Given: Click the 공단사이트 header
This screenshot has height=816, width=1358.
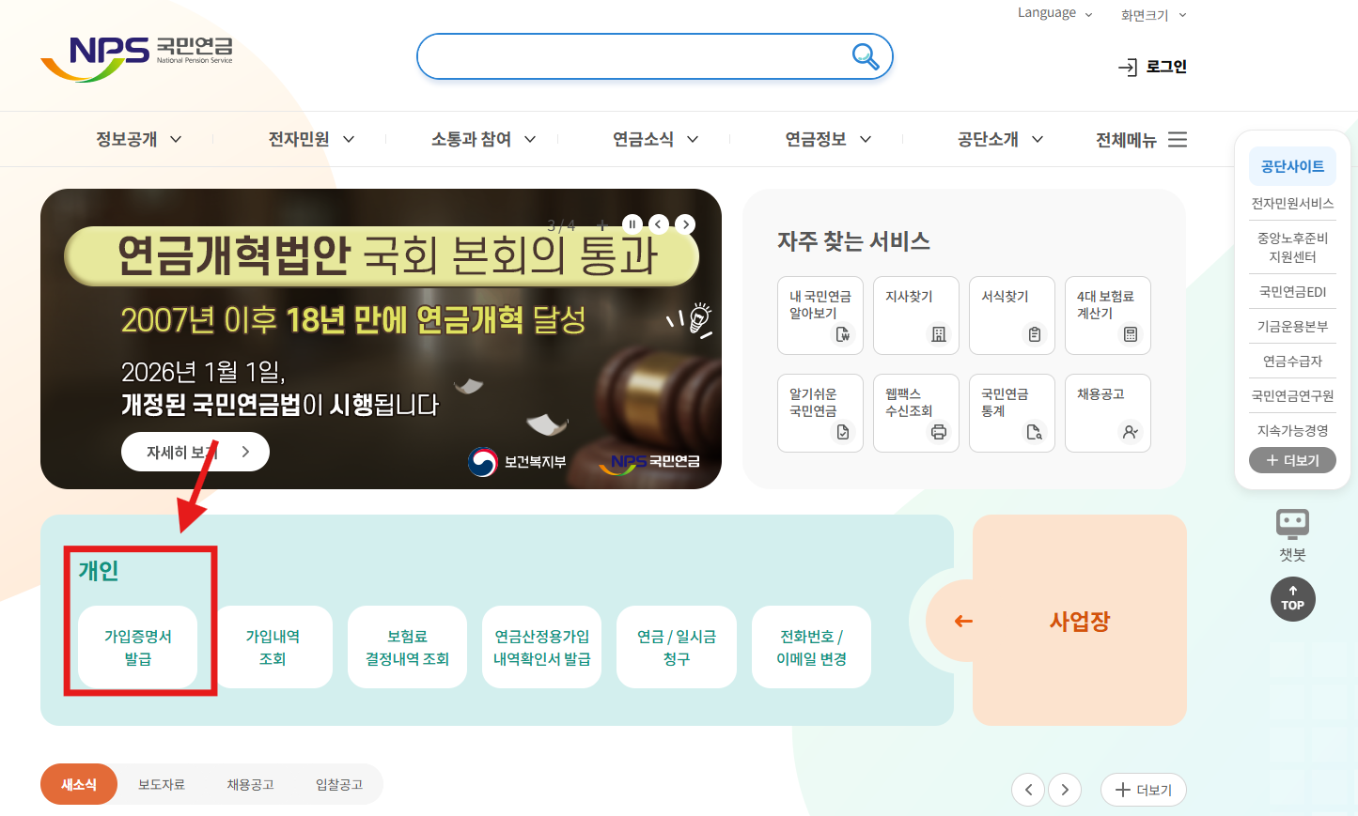Looking at the screenshot, I should coord(1292,166).
